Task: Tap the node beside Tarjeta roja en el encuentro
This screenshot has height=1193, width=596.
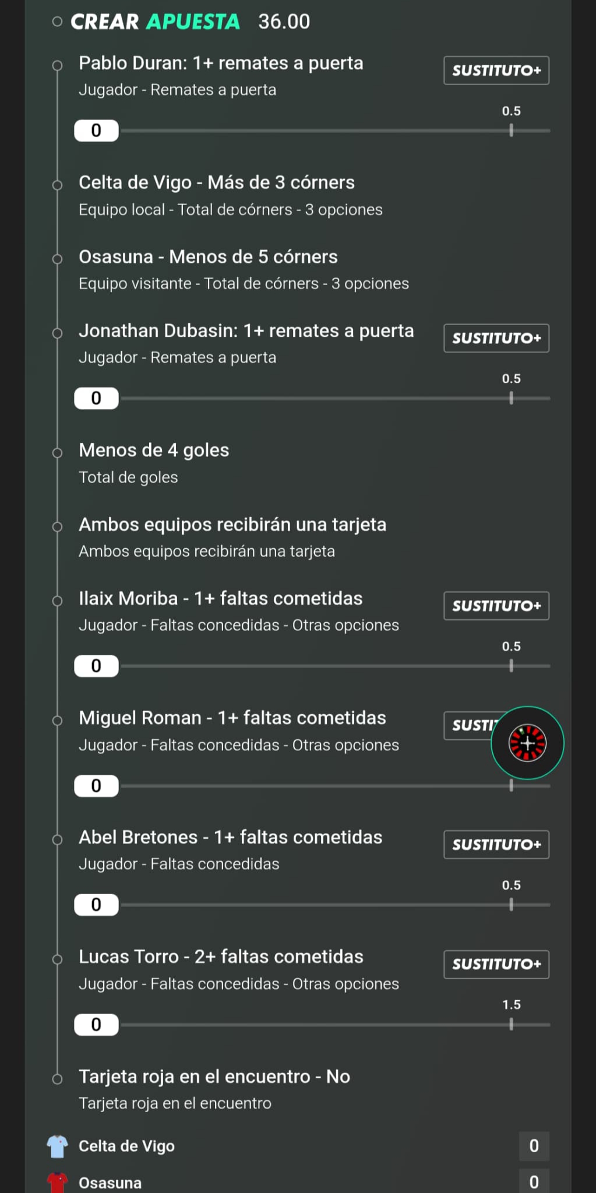Action: [x=57, y=1079]
